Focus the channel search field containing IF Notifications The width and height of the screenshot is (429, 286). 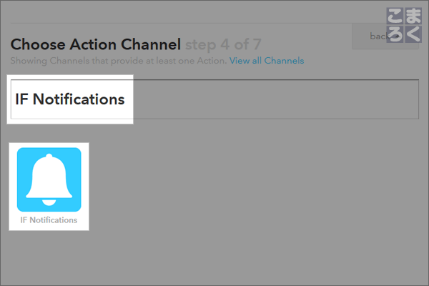tap(214, 99)
